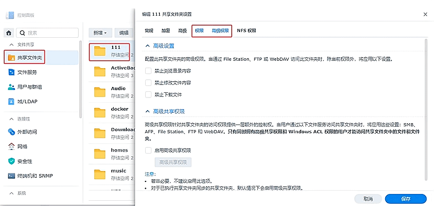
Task: Click the 保存 button
Action: (x=406, y=199)
